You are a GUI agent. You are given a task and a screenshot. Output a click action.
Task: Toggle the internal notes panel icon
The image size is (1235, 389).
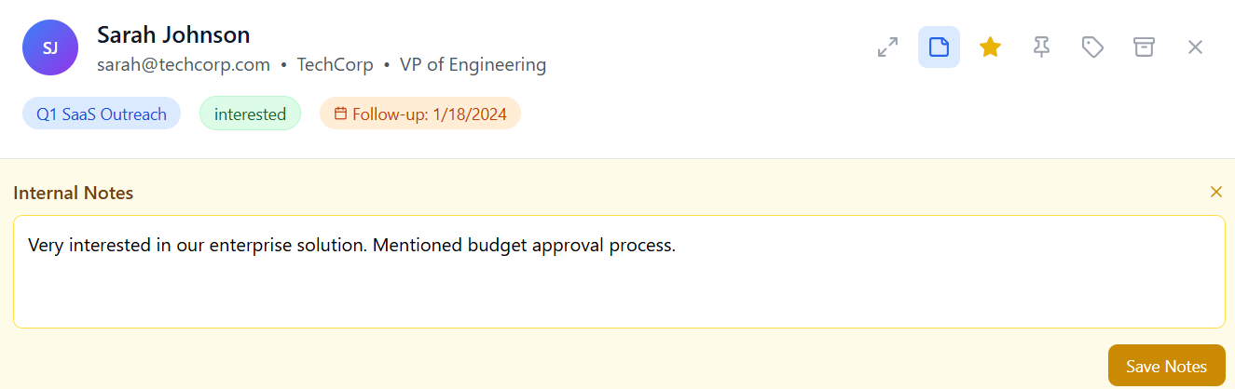[x=939, y=47]
